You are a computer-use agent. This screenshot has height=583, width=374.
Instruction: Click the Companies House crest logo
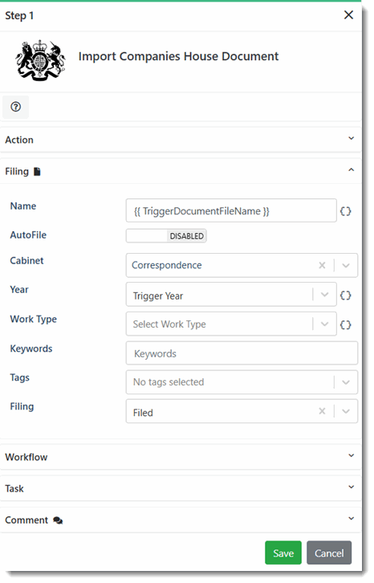(x=40, y=60)
